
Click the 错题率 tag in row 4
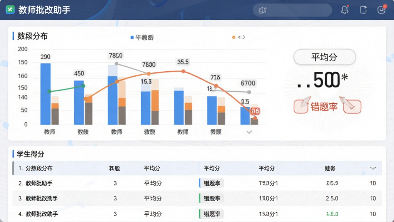(212, 214)
